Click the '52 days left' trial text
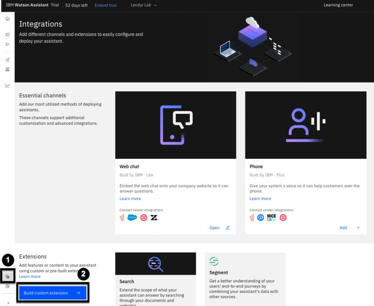Screen dimensions: 374x306 [x=76, y=5]
